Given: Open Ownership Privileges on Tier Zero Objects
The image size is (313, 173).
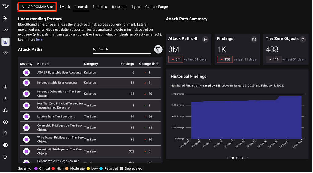Looking at the screenshot, I should point(90,128).
